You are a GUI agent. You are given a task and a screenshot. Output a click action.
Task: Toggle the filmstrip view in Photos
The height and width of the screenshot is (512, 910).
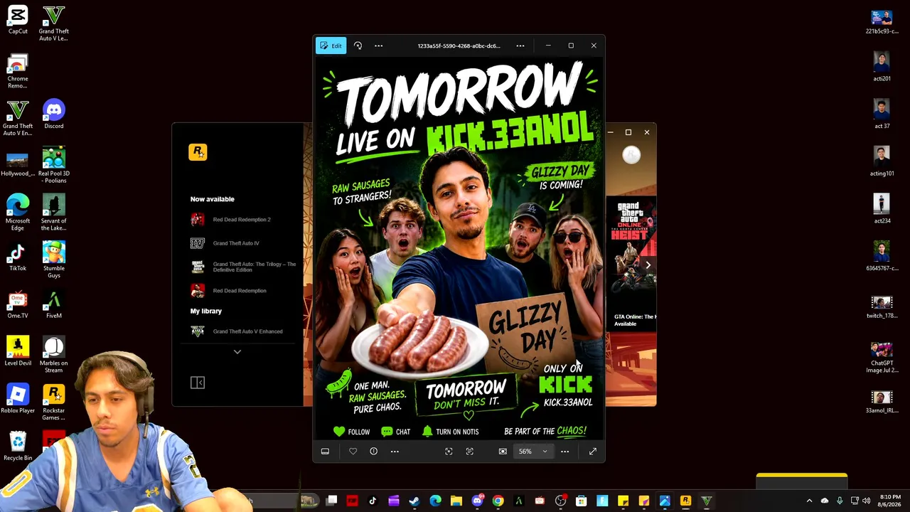(325, 452)
